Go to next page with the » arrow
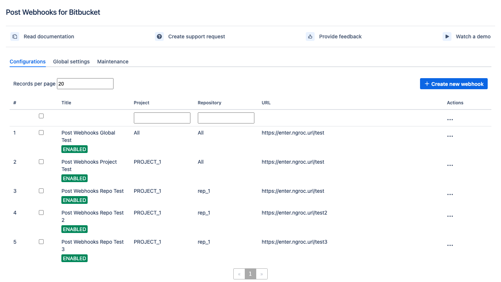This screenshot has width=501, height=282. [x=262, y=274]
